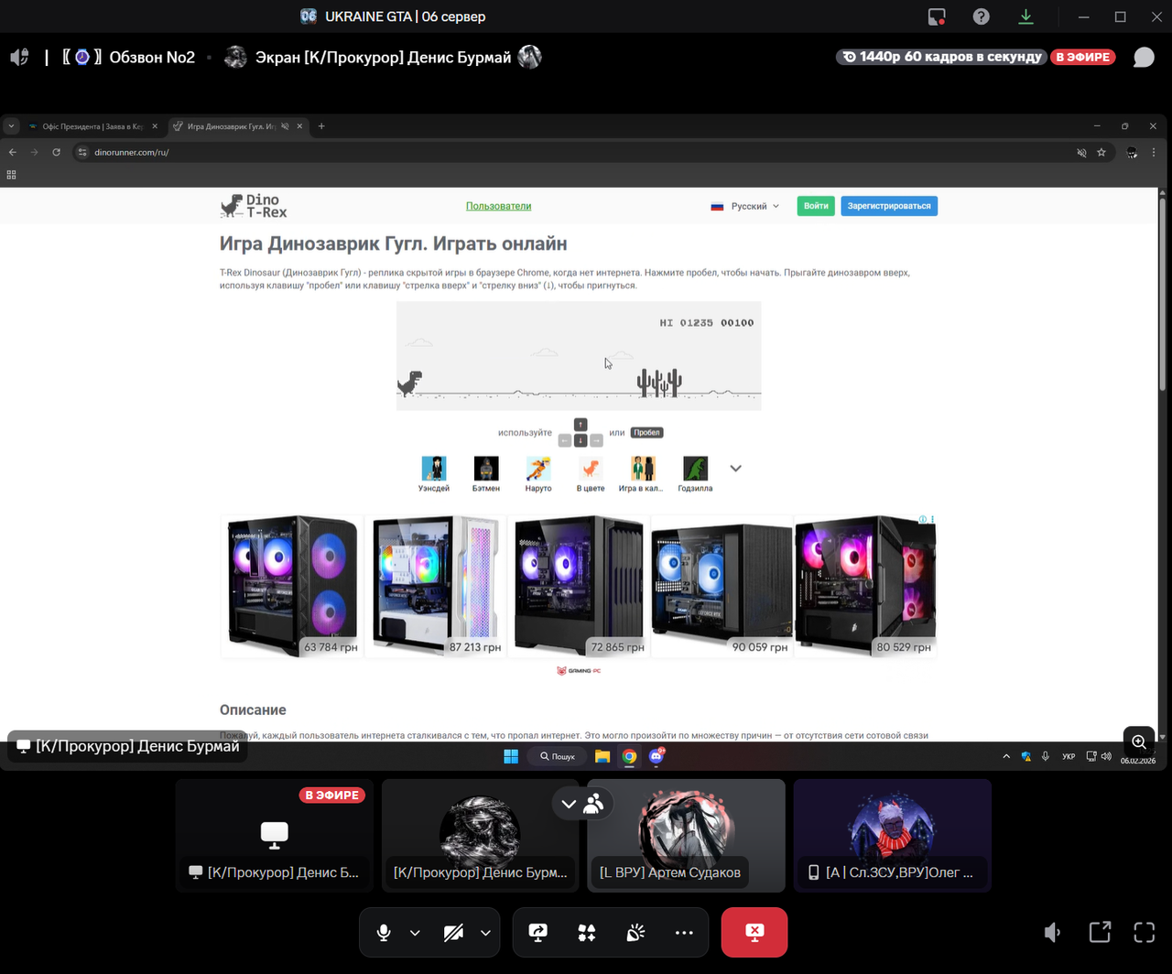Viewport: 1172px width, 974px height.
Task: Click the 1440p 60 кадров quality badge
Action: tap(941, 57)
